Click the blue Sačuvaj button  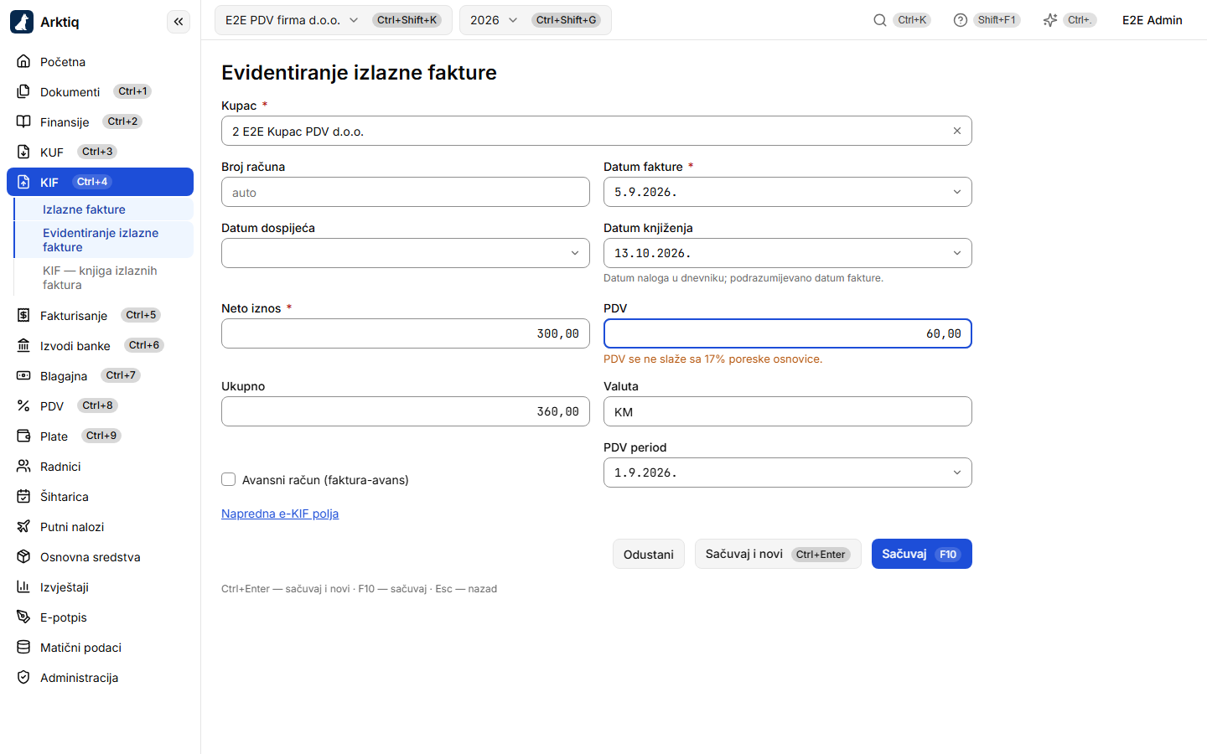[x=922, y=554]
